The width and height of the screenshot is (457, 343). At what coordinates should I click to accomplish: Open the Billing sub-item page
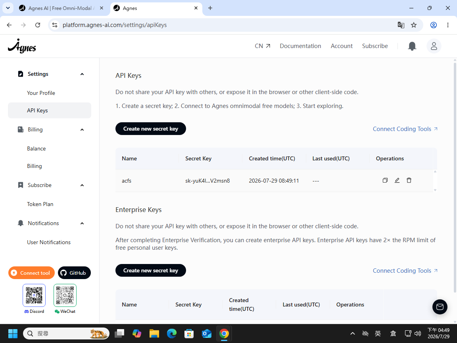click(x=35, y=166)
